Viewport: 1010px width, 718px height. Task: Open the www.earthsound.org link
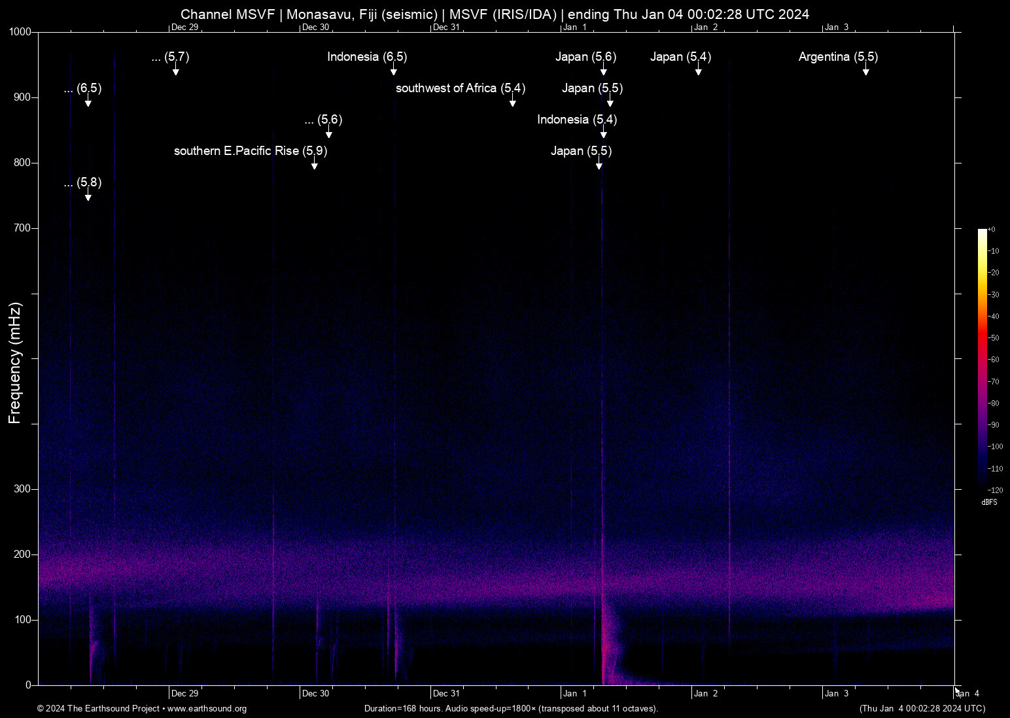(207, 709)
